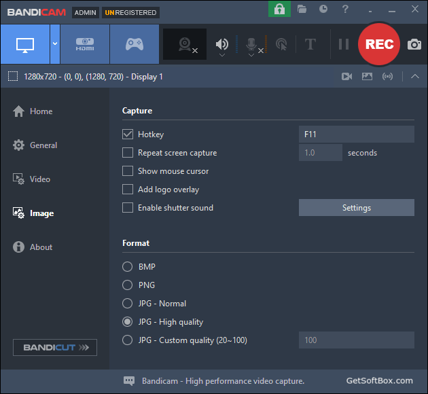Enable shutter sound checkbox

tap(128, 208)
